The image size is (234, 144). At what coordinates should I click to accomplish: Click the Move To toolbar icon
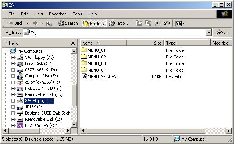tap(139, 23)
